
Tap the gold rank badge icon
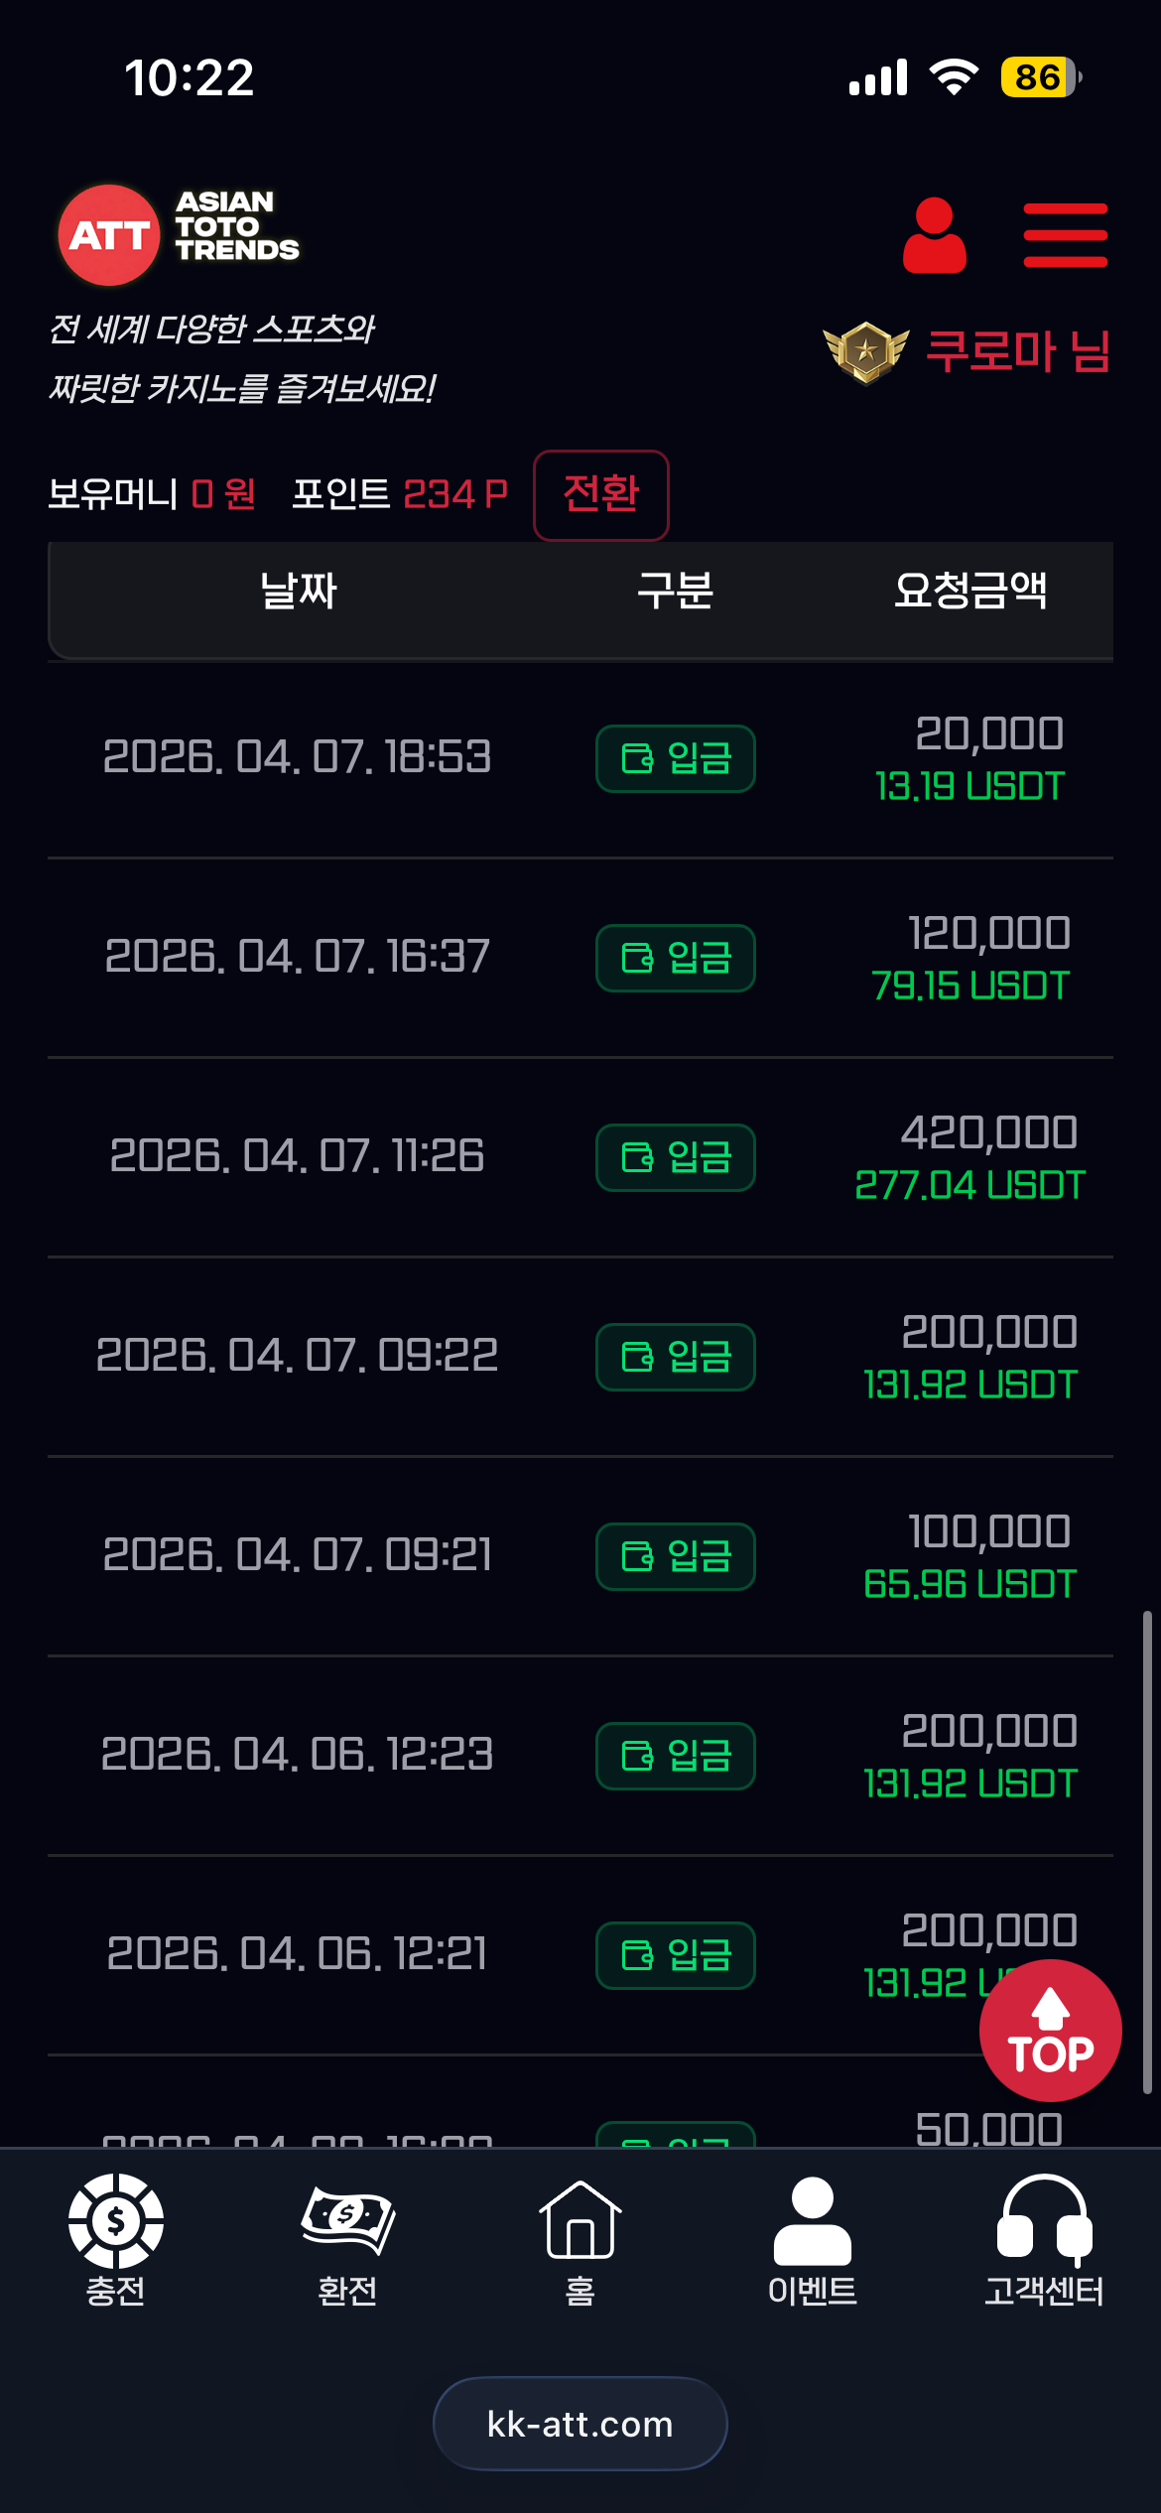pyautogui.click(x=866, y=351)
